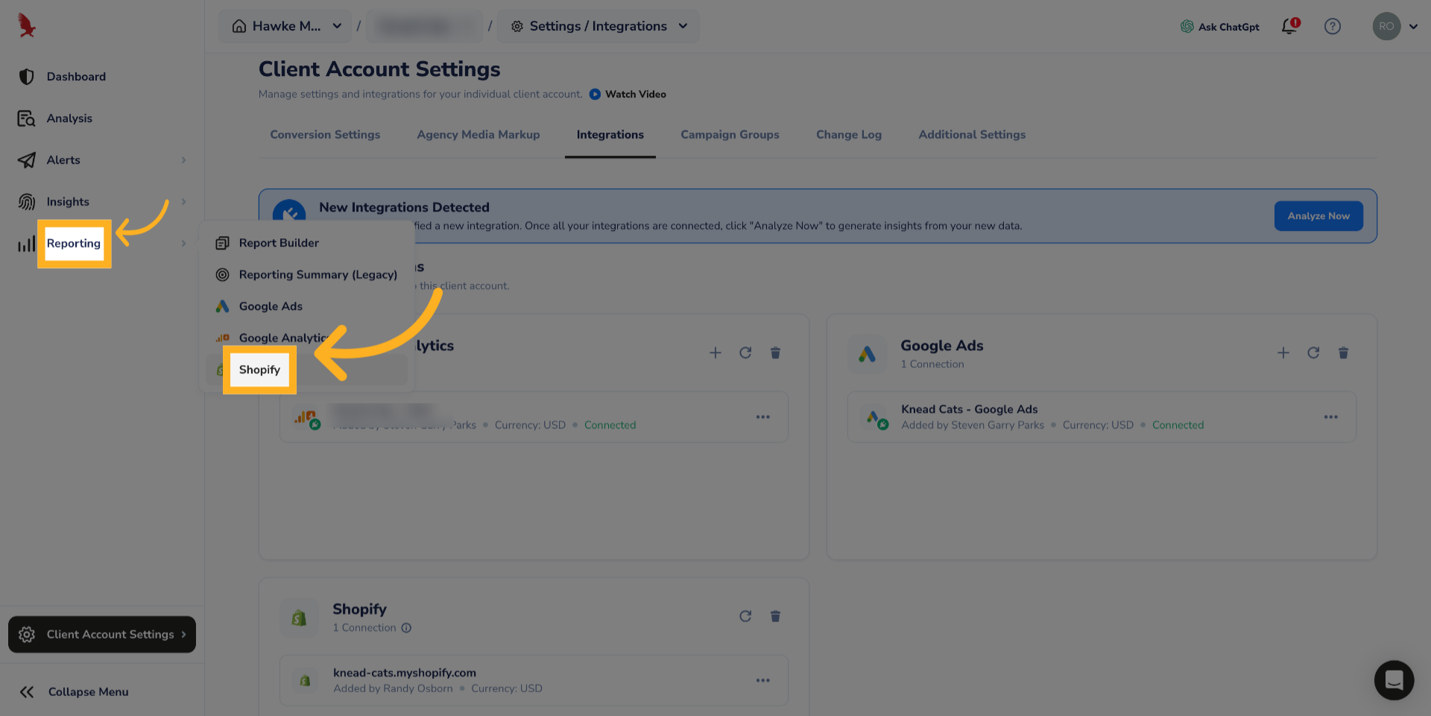This screenshot has height=716, width=1431.
Task: Open Report Builder from the submenu
Action: tap(279, 243)
